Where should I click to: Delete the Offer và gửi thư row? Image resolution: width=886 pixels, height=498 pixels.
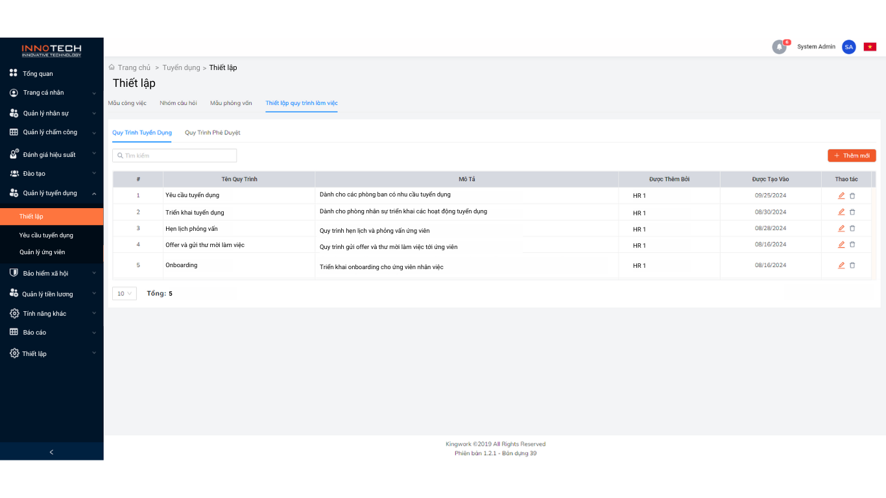[x=852, y=244]
